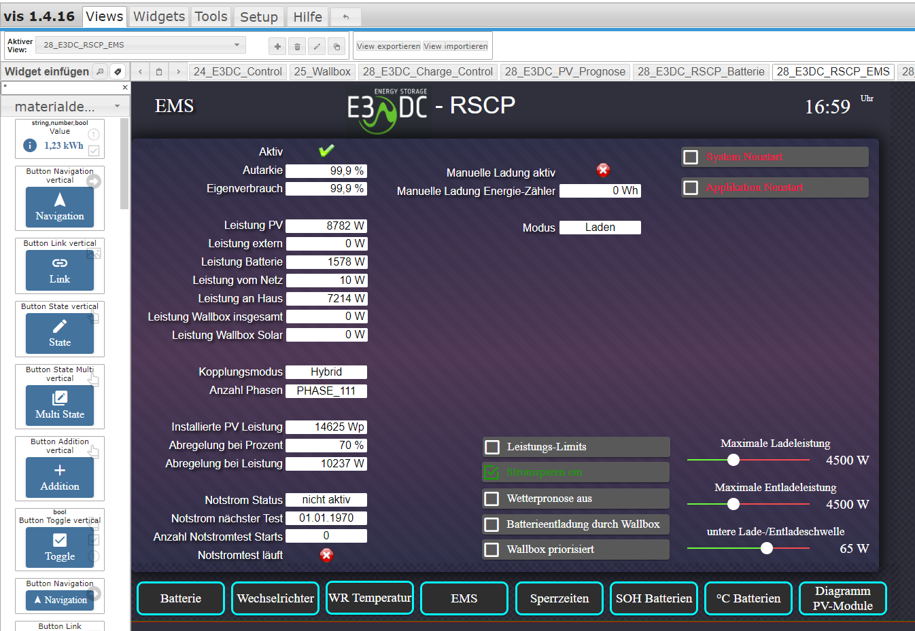The height and width of the screenshot is (631, 915).
Task: Click the Wechselrichter navigation button
Action: (x=275, y=598)
